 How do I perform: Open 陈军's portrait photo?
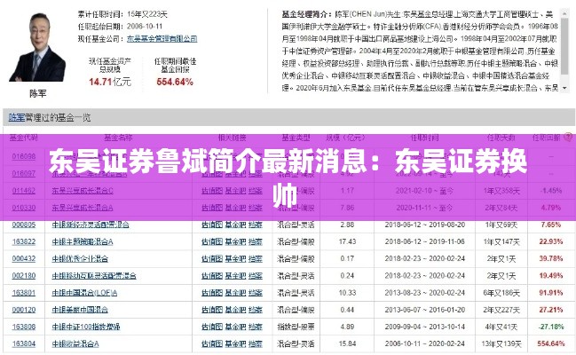37,47
